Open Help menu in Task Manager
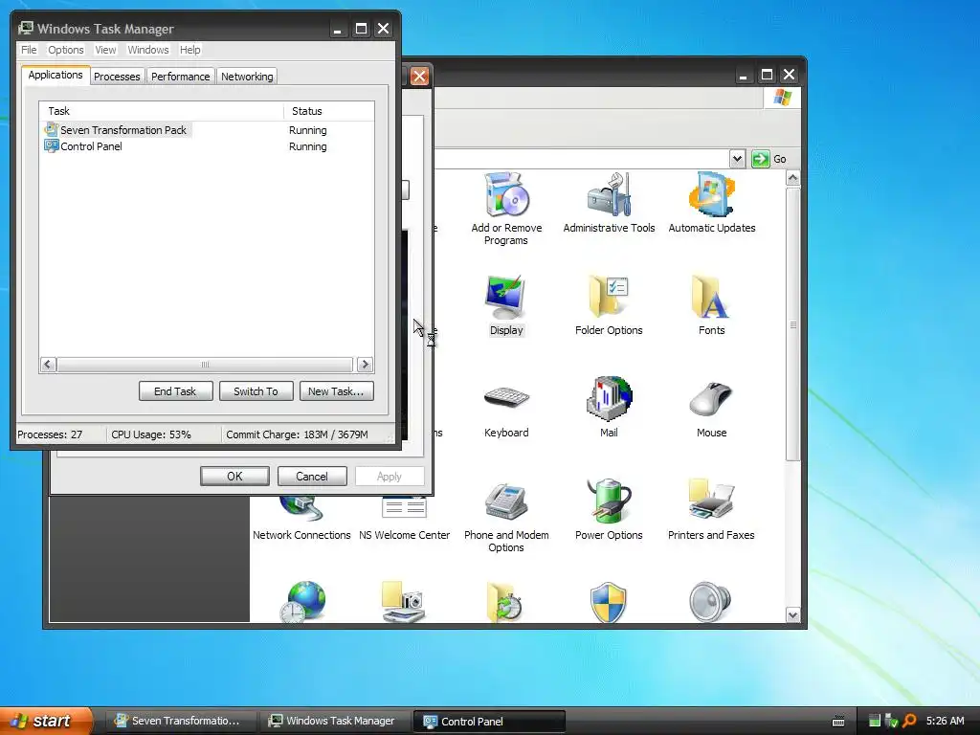This screenshot has height=735, width=980. pyautogui.click(x=190, y=50)
